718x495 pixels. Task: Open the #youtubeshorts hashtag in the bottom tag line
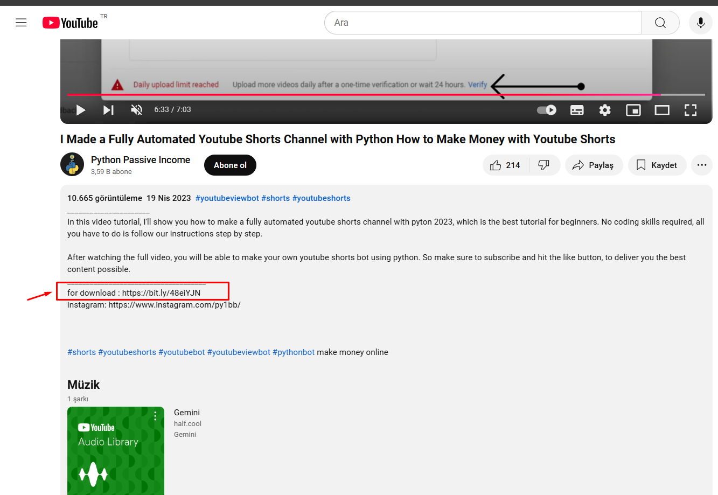(127, 352)
